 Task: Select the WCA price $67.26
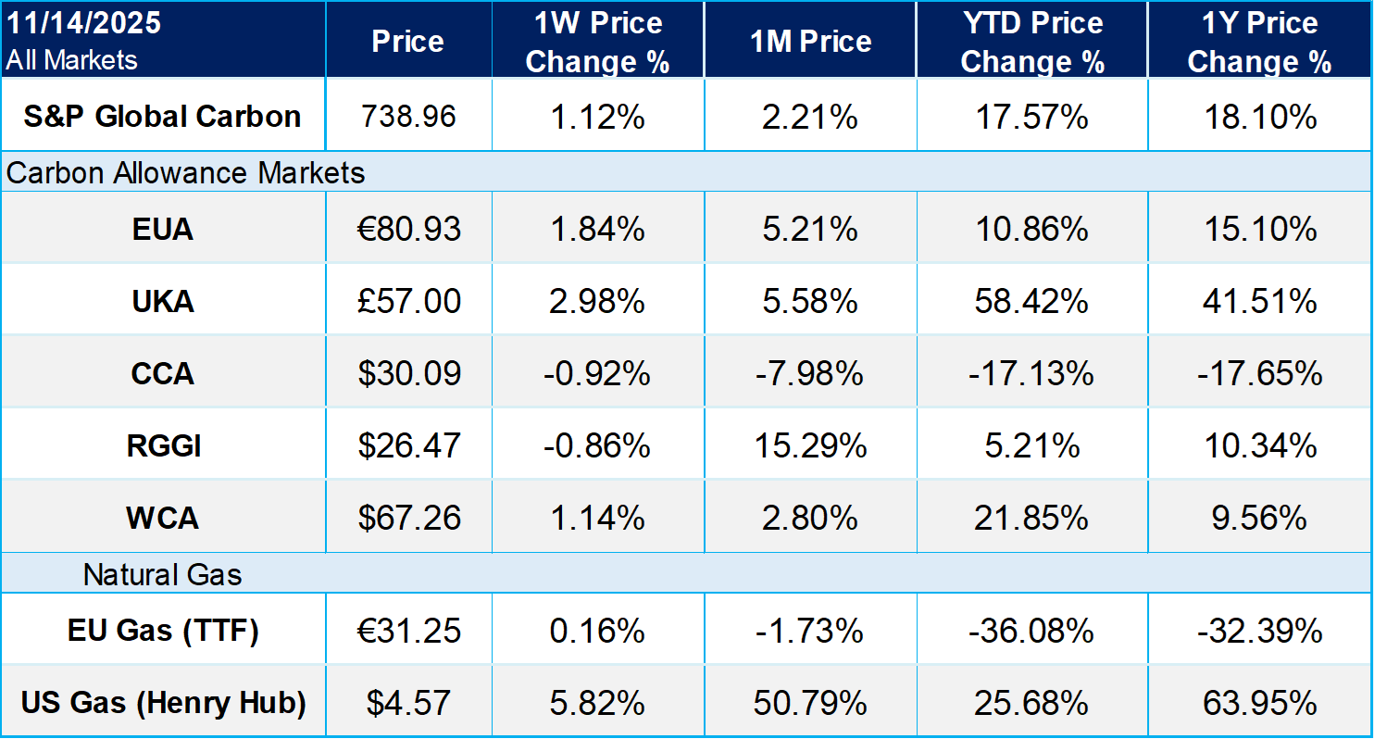click(x=408, y=518)
